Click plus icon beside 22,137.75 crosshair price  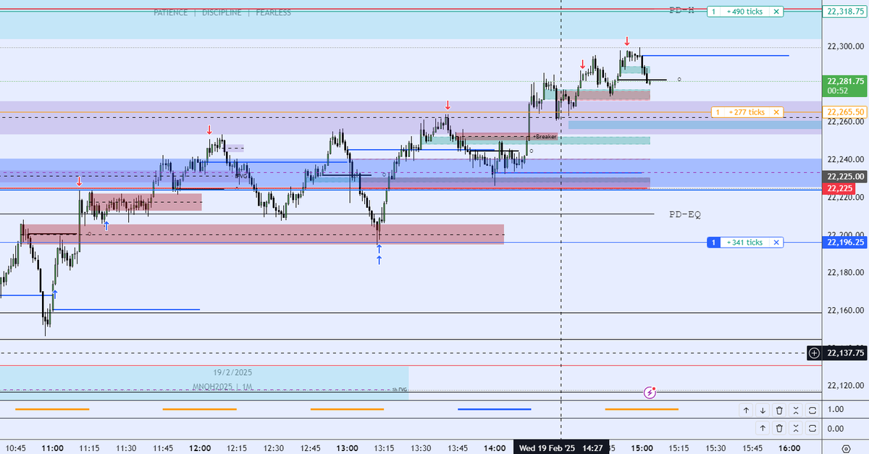[814, 353]
